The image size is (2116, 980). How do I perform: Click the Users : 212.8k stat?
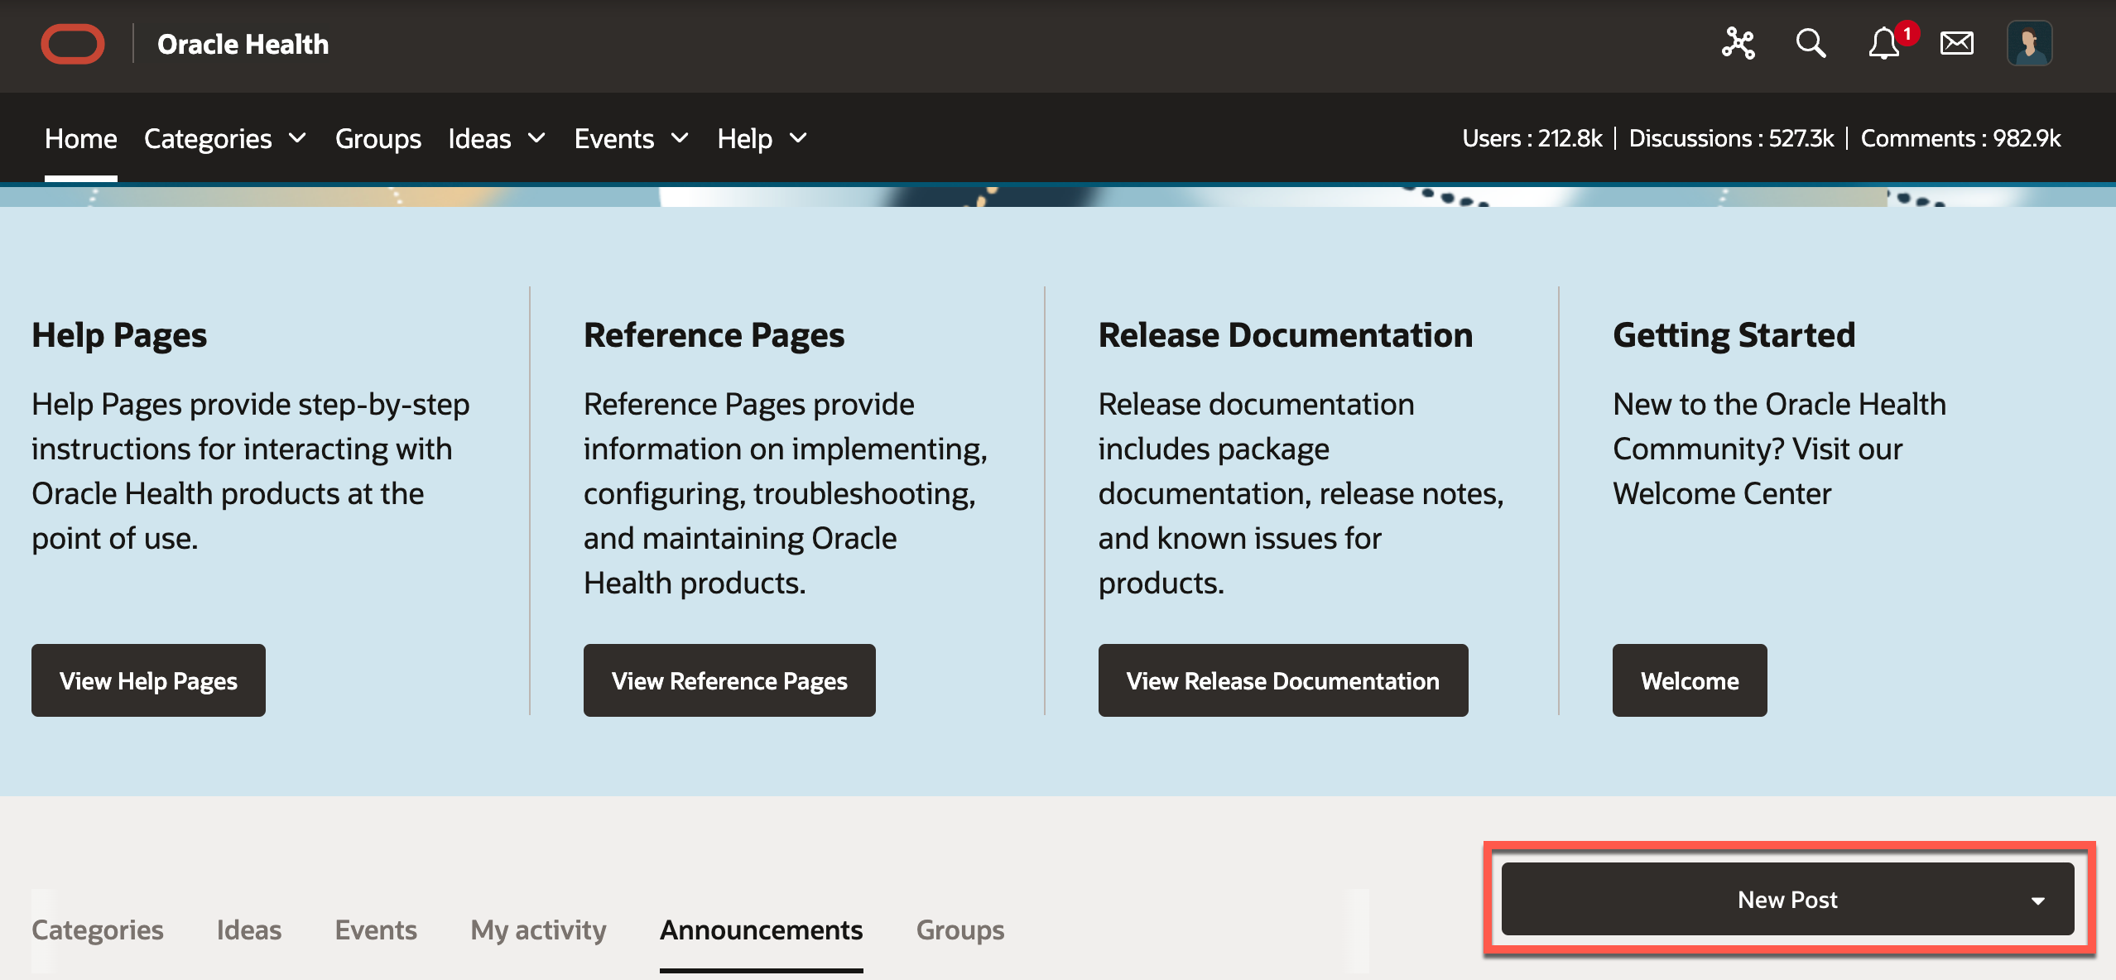pos(1532,138)
